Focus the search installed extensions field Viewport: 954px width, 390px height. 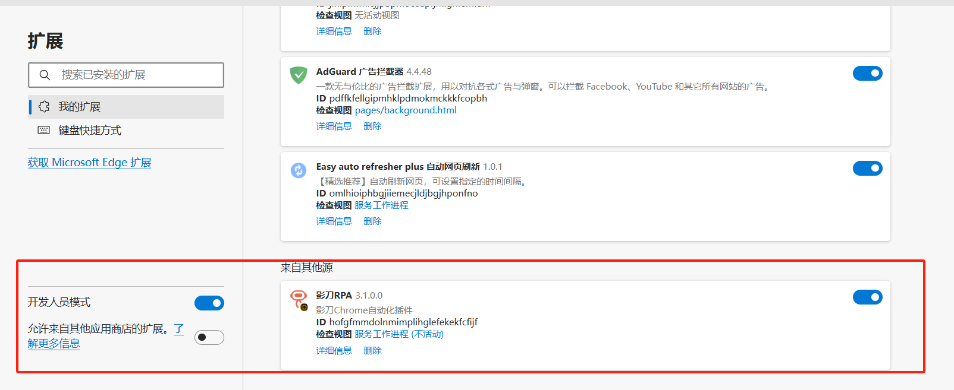pyautogui.click(x=126, y=75)
